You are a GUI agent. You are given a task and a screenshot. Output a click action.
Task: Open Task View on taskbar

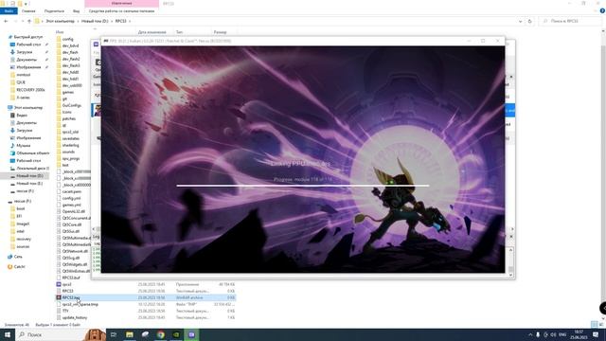114,334
